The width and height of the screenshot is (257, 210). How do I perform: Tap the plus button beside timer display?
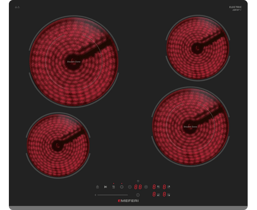(146, 187)
